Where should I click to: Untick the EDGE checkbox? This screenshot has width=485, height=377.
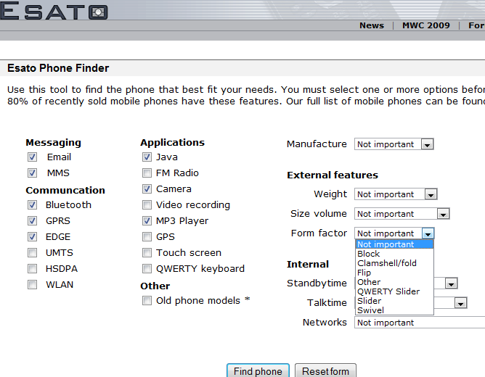[x=32, y=237]
